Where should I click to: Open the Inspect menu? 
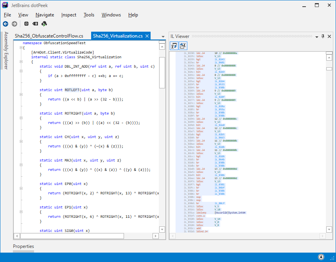point(68,15)
